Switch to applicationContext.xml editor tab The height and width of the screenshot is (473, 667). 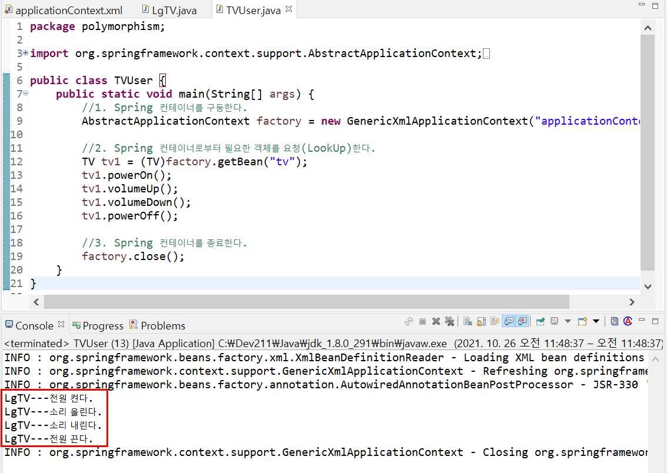(64, 10)
